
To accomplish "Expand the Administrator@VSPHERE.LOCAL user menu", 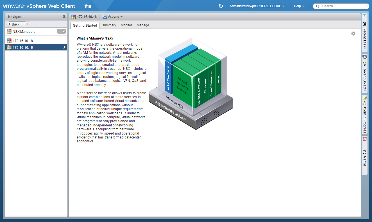I will click(257, 6).
